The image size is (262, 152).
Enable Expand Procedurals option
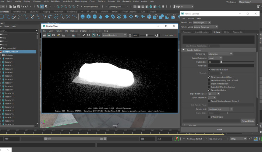pos(209,84)
